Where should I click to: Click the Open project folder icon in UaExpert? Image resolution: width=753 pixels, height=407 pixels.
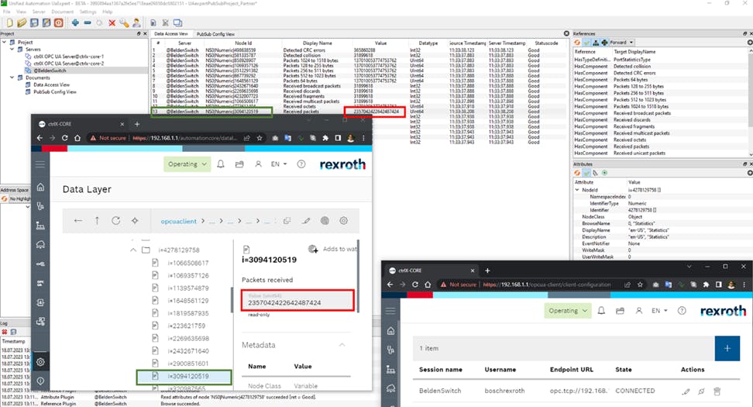coord(22,22)
